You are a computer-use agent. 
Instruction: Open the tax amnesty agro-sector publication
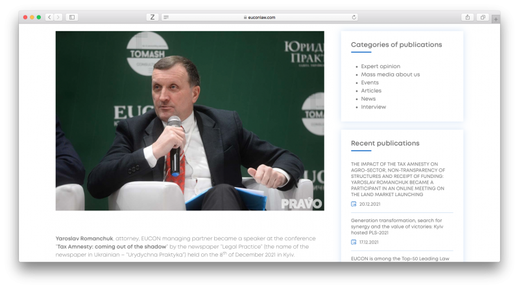[398, 179]
